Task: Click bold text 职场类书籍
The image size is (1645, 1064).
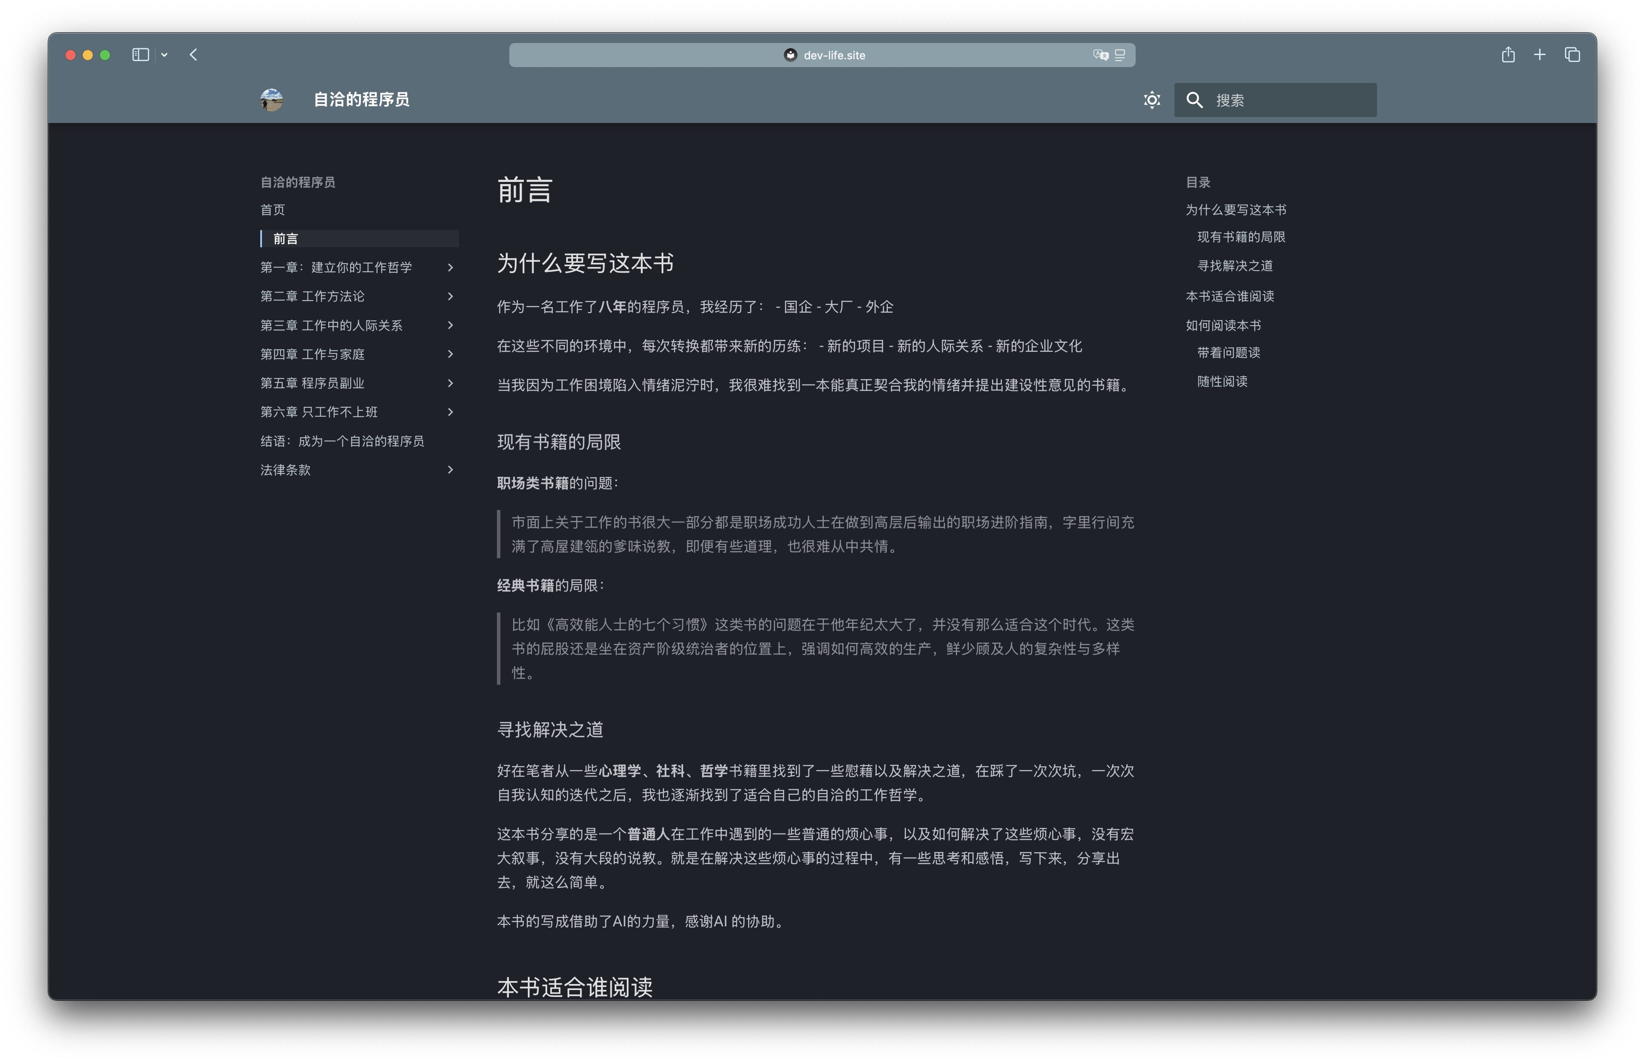Action: [533, 483]
